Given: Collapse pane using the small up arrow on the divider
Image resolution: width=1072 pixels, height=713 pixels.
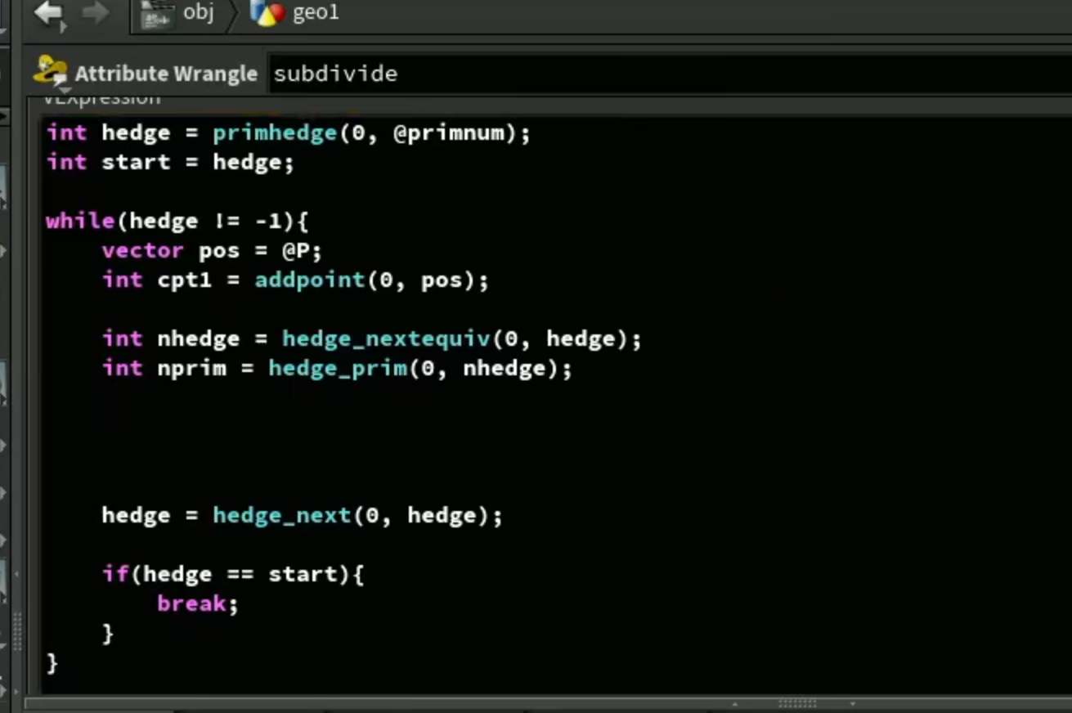Looking at the screenshot, I should pos(735,703).
